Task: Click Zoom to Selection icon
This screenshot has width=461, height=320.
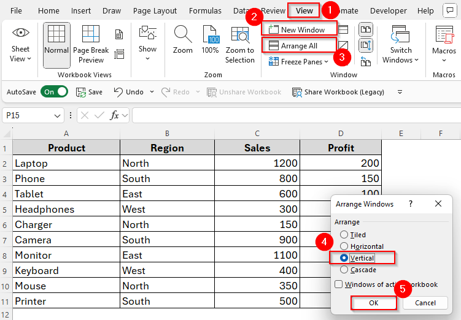Action: pos(239,34)
